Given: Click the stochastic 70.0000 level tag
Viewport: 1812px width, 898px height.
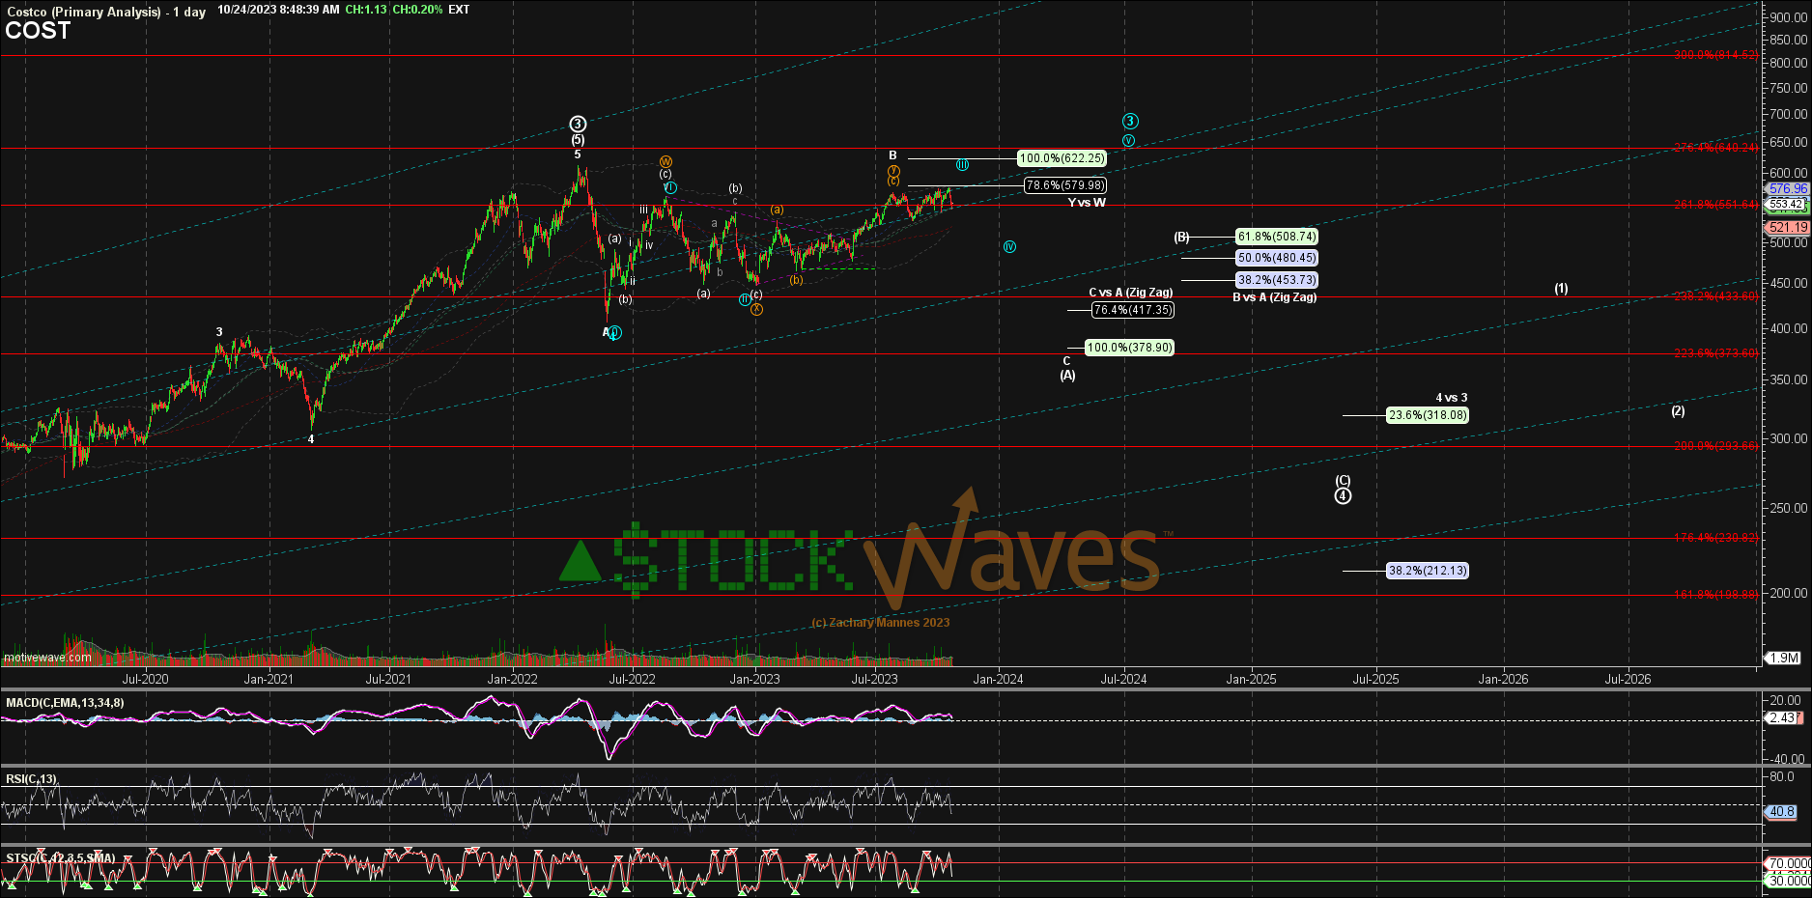Looking at the screenshot, I should (x=1788, y=864).
